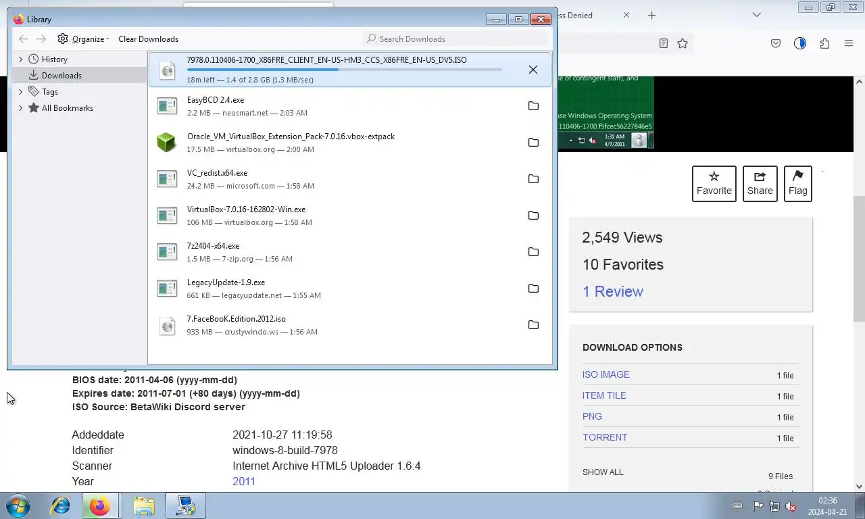Click the Windows screenshot thumbnail
Image resolution: width=865 pixels, height=519 pixels.
605,112
